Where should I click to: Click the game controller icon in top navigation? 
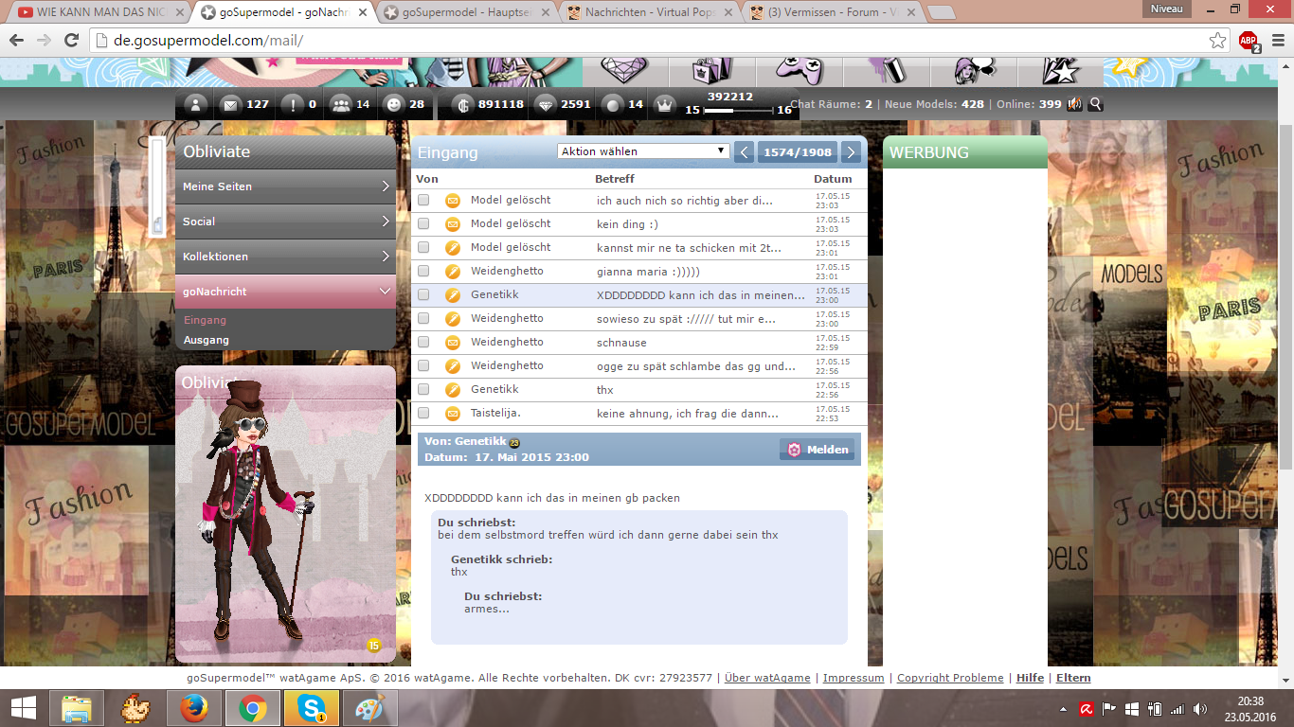point(800,69)
